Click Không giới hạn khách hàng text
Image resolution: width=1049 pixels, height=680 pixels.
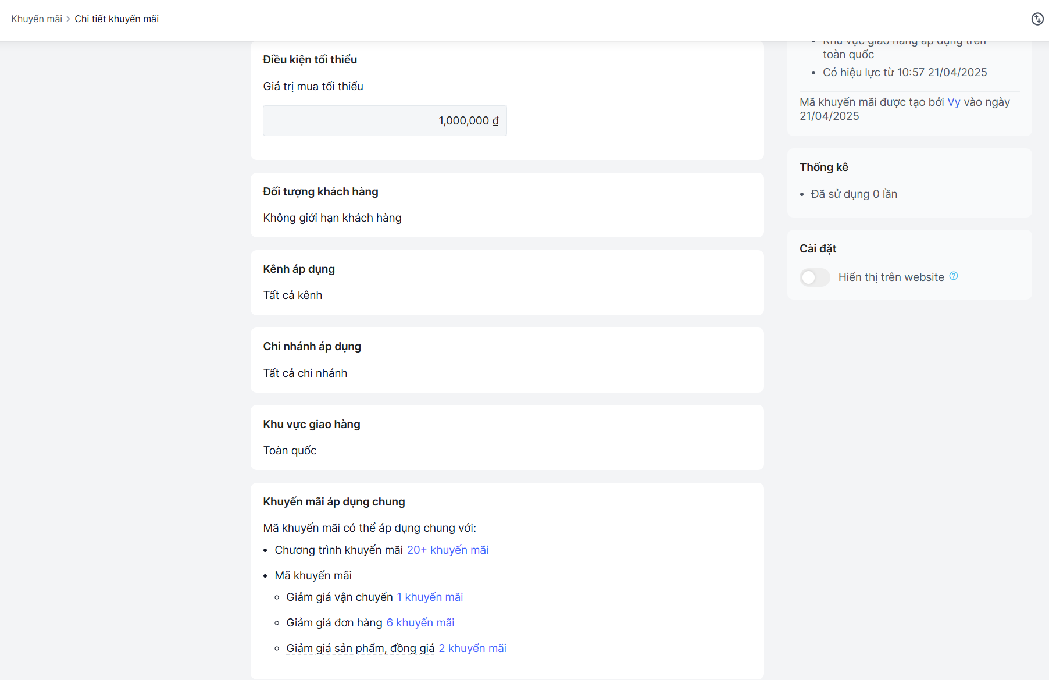(x=332, y=218)
